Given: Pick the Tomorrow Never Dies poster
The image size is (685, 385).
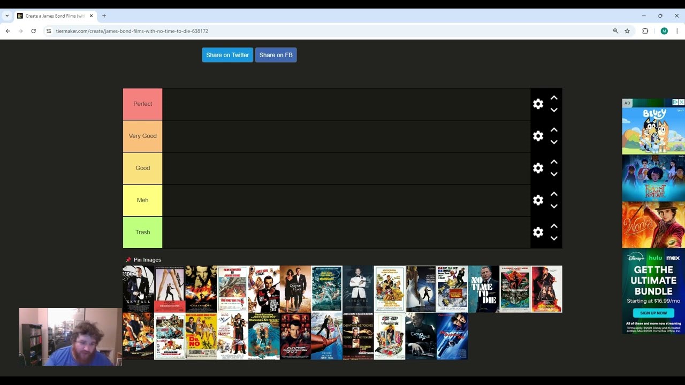Looking at the screenshot, I should (x=295, y=336).
